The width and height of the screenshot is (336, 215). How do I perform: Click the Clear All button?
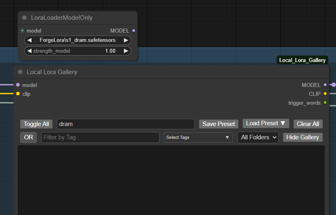pyautogui.click(x=308, y=124)
